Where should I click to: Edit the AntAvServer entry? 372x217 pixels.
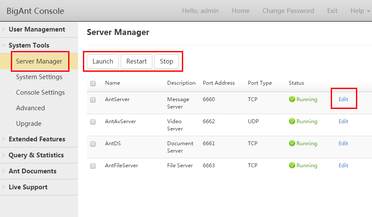[343, 121]
